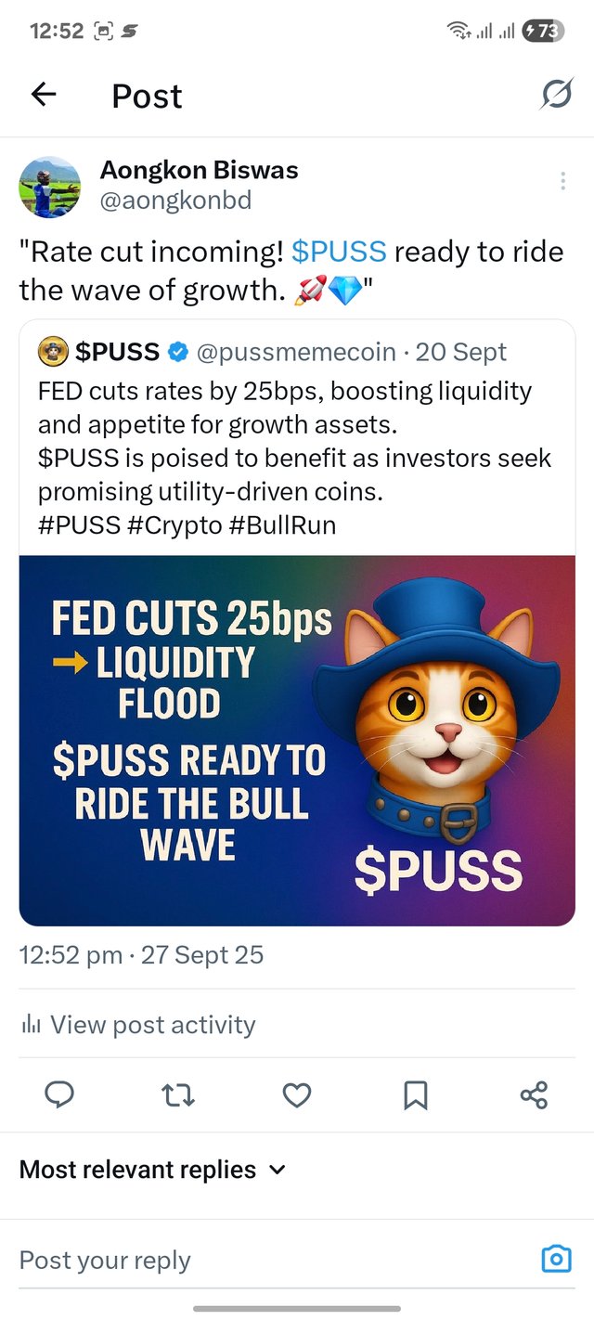The height and width of the screenshot is (1320, 594).
Task: Tap the reply speech bubble icon
Action: 59,1096
